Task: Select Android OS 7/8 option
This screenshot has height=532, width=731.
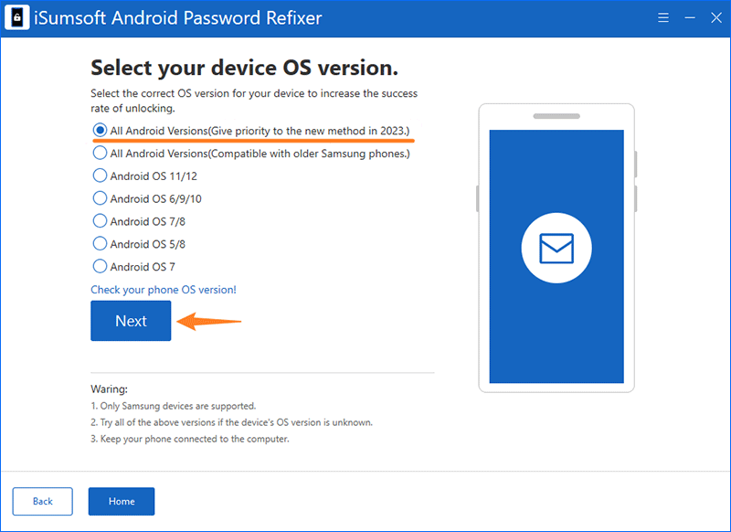Action: [x=101, y=221]
